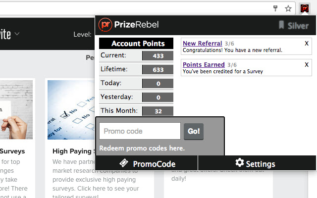This screenshot has width=317, height=198.
Task: Dismiss the Points Earned notification
Action: 307,65
